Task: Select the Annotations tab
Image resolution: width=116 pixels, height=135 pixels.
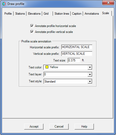Action: click(x=92, y=14)
